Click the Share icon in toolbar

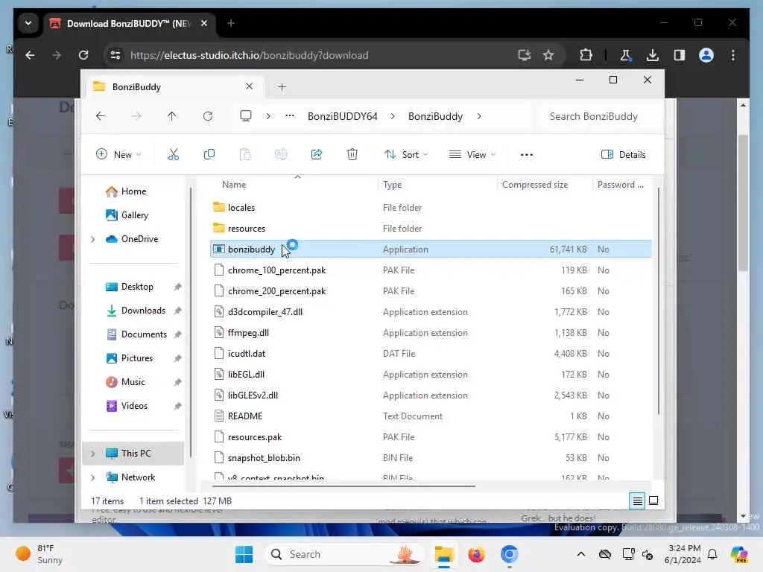click(316, 155)
